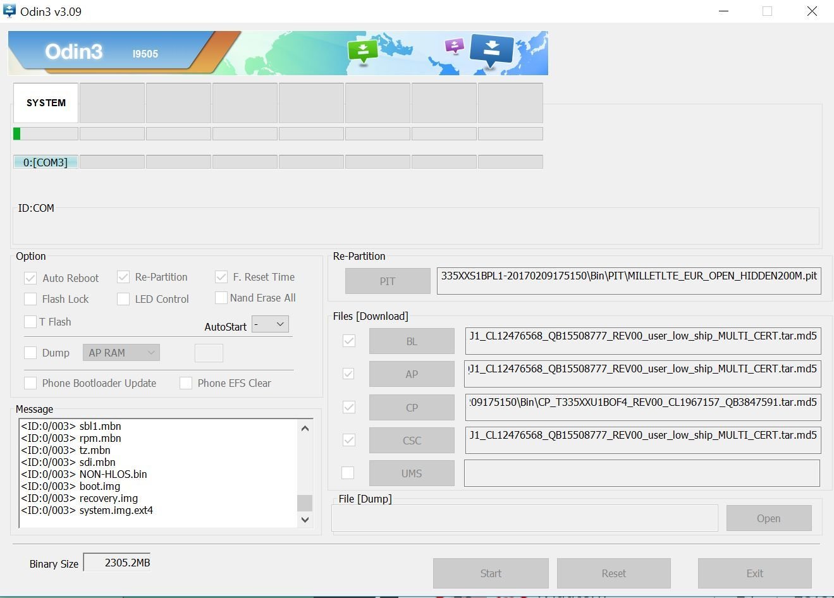834x598 pixels.
Task: Click the SYSTEM status box
Action: pyautogui.click(x=46, y=103)
